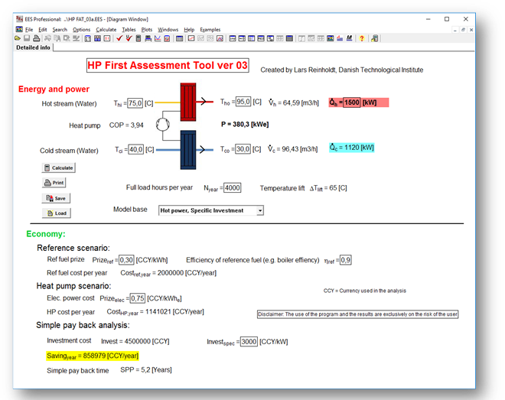This screenshot has width=505, height=400.
Task: Select the Detailed info tab
Action: pyautogui.click(x=34, y=47)
